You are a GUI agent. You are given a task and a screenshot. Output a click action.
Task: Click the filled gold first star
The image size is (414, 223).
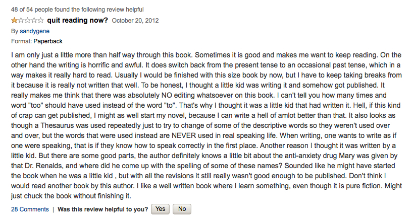click(x=14, y=20)
